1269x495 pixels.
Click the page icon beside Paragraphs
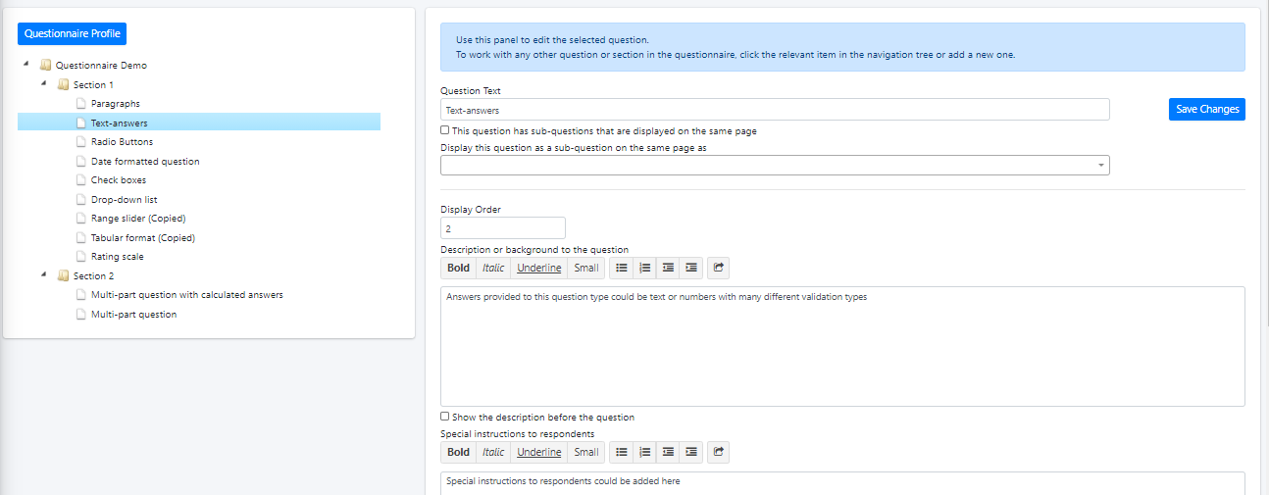[x=81, y=104]
